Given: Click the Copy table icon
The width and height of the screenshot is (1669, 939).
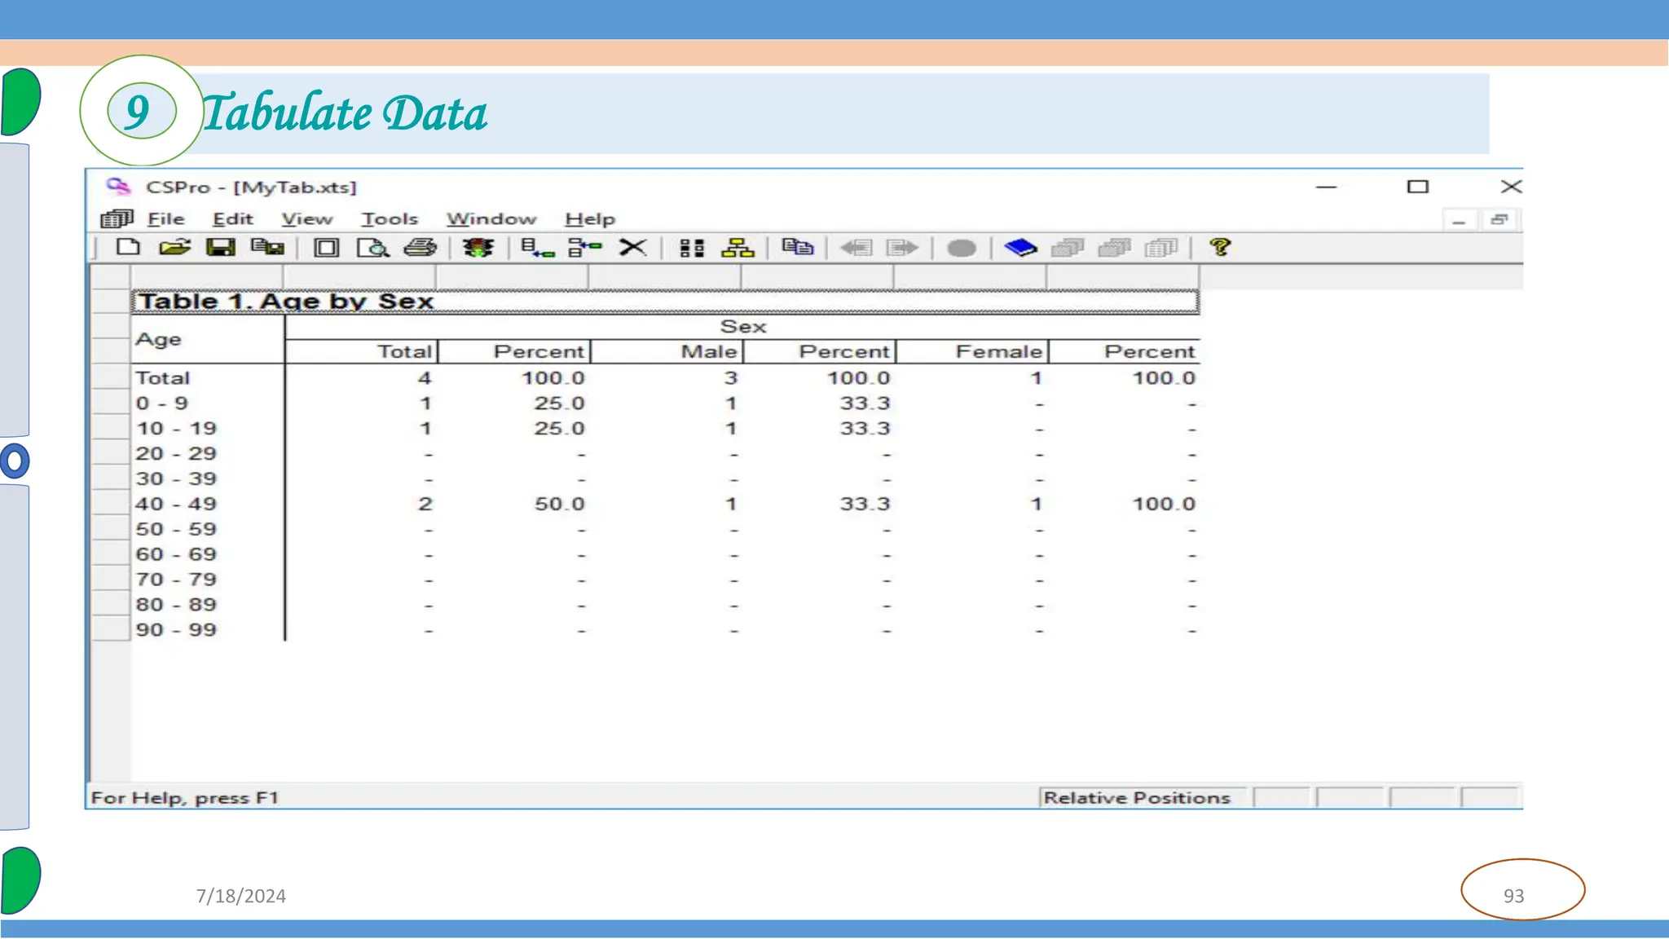Looking at the screenshot, I should click(797, 247).
